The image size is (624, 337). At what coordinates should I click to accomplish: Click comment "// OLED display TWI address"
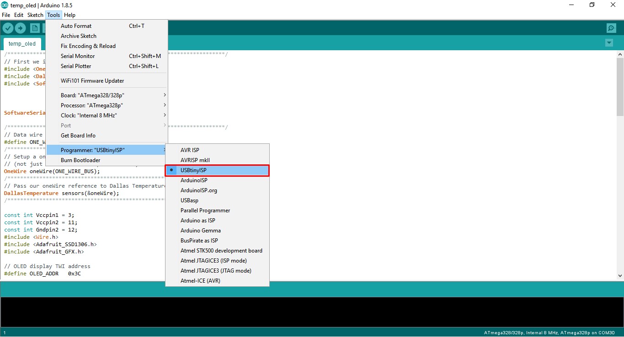[x=47, y=266]
